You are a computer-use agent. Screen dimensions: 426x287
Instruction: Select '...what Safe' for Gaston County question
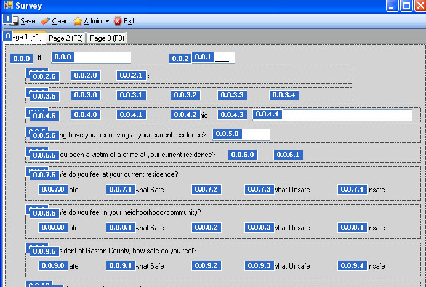(135, 265)
